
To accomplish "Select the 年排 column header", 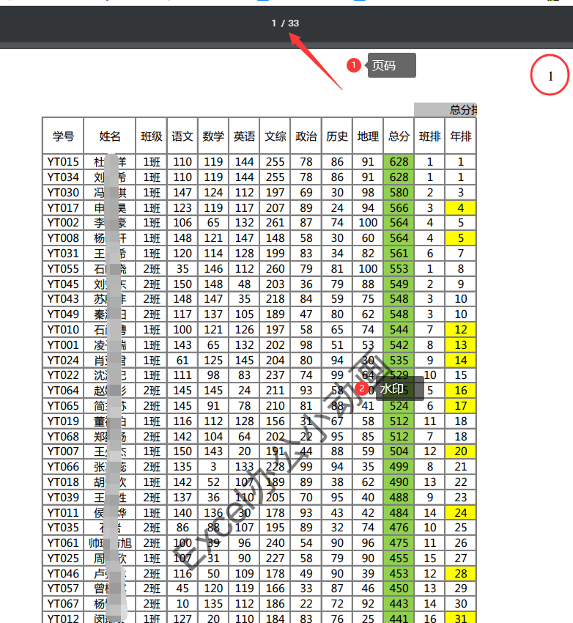I will (x=461, y=136).
